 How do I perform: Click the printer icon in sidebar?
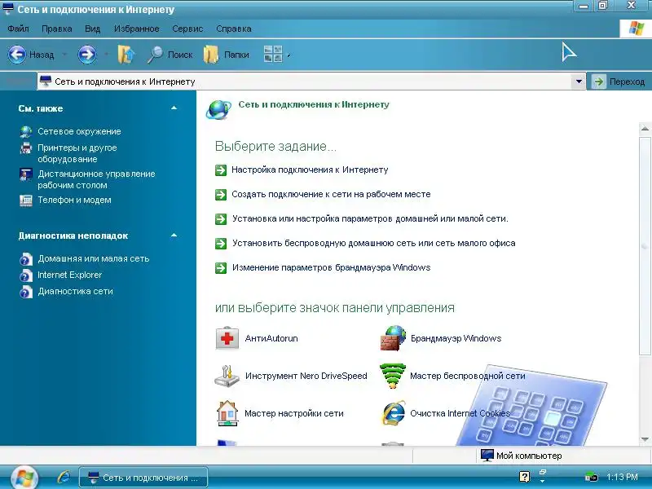[x=26, y=148]
